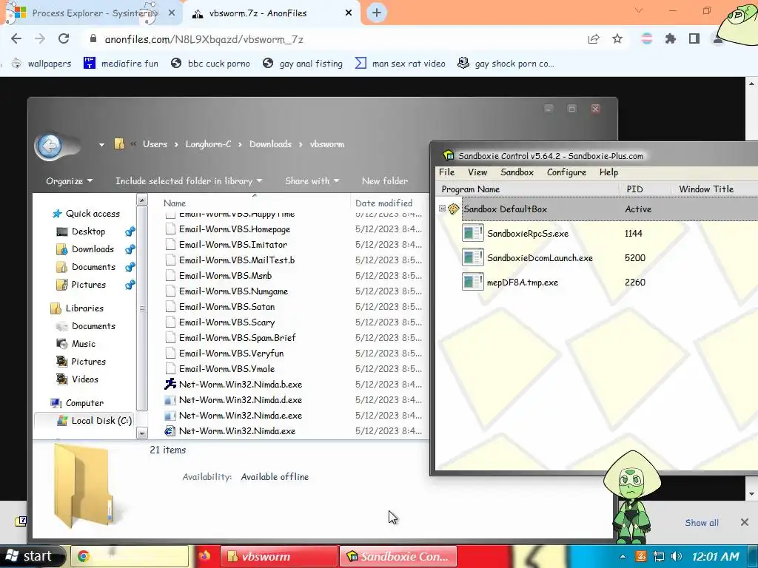Image resolution: width=758 pixels, height=568 pixels.
Task: Collapse the Sandbox DefaultBox tree node
Action: pos(442,209)
